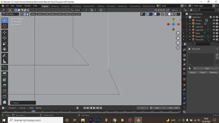Screen dimensions: 219x123
Task: Enable vertex select mode
Action: coord(22,14)
